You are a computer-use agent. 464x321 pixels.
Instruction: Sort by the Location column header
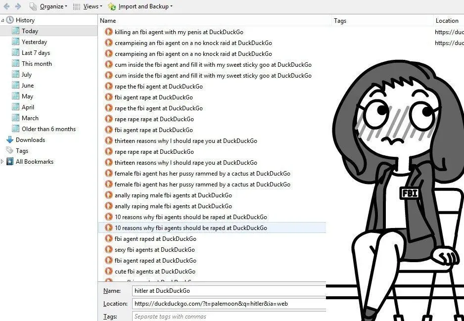pos(447,21)
